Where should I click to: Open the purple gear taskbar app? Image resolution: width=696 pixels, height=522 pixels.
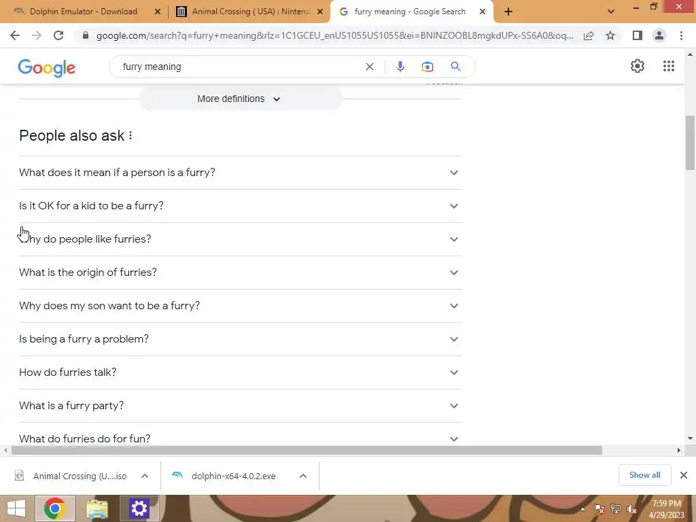coord(139,508)
